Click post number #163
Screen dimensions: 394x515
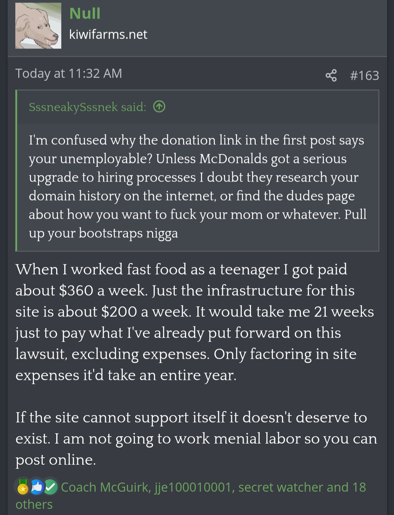364,75
